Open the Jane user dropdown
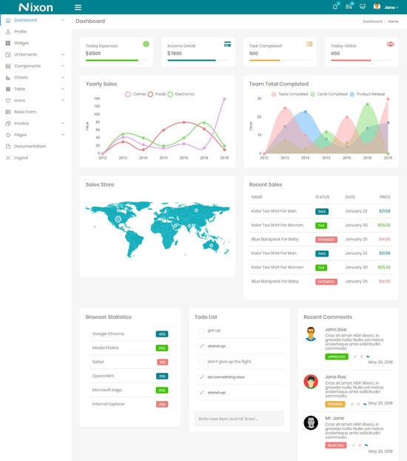Viewport: 407px width, 461px height. [386, 7]
